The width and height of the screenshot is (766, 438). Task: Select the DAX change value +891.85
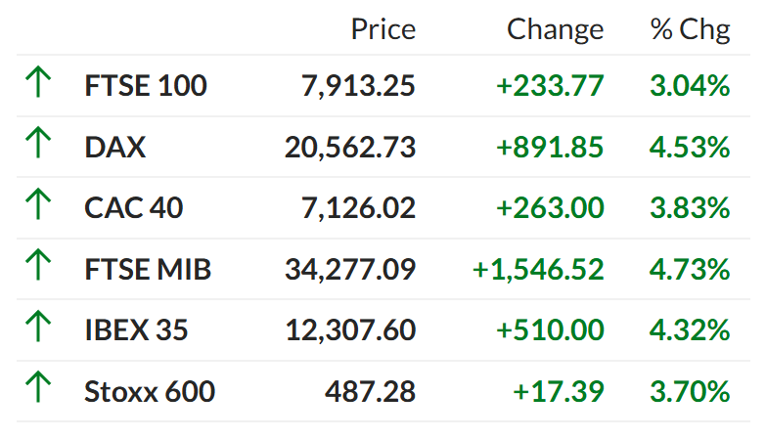[x=550, y=147]
